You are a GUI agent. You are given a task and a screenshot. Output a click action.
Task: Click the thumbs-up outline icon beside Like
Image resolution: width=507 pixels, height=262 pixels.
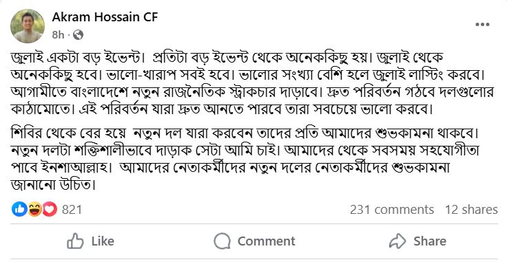(75, 241)
